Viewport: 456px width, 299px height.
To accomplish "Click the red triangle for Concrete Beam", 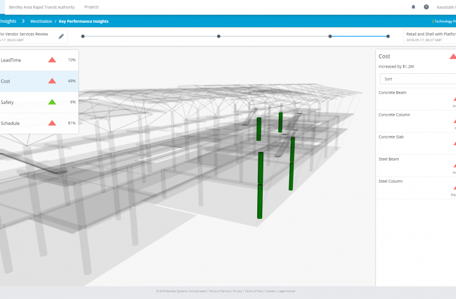I will pos(454,98).
